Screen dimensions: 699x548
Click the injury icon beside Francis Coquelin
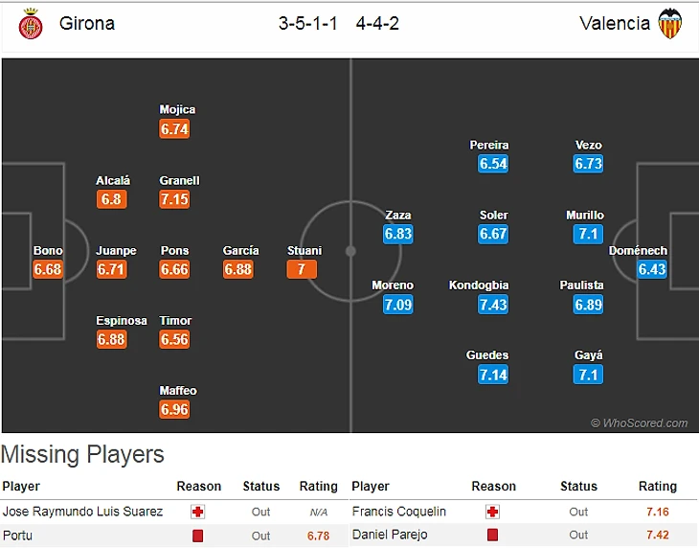point(493,512)
